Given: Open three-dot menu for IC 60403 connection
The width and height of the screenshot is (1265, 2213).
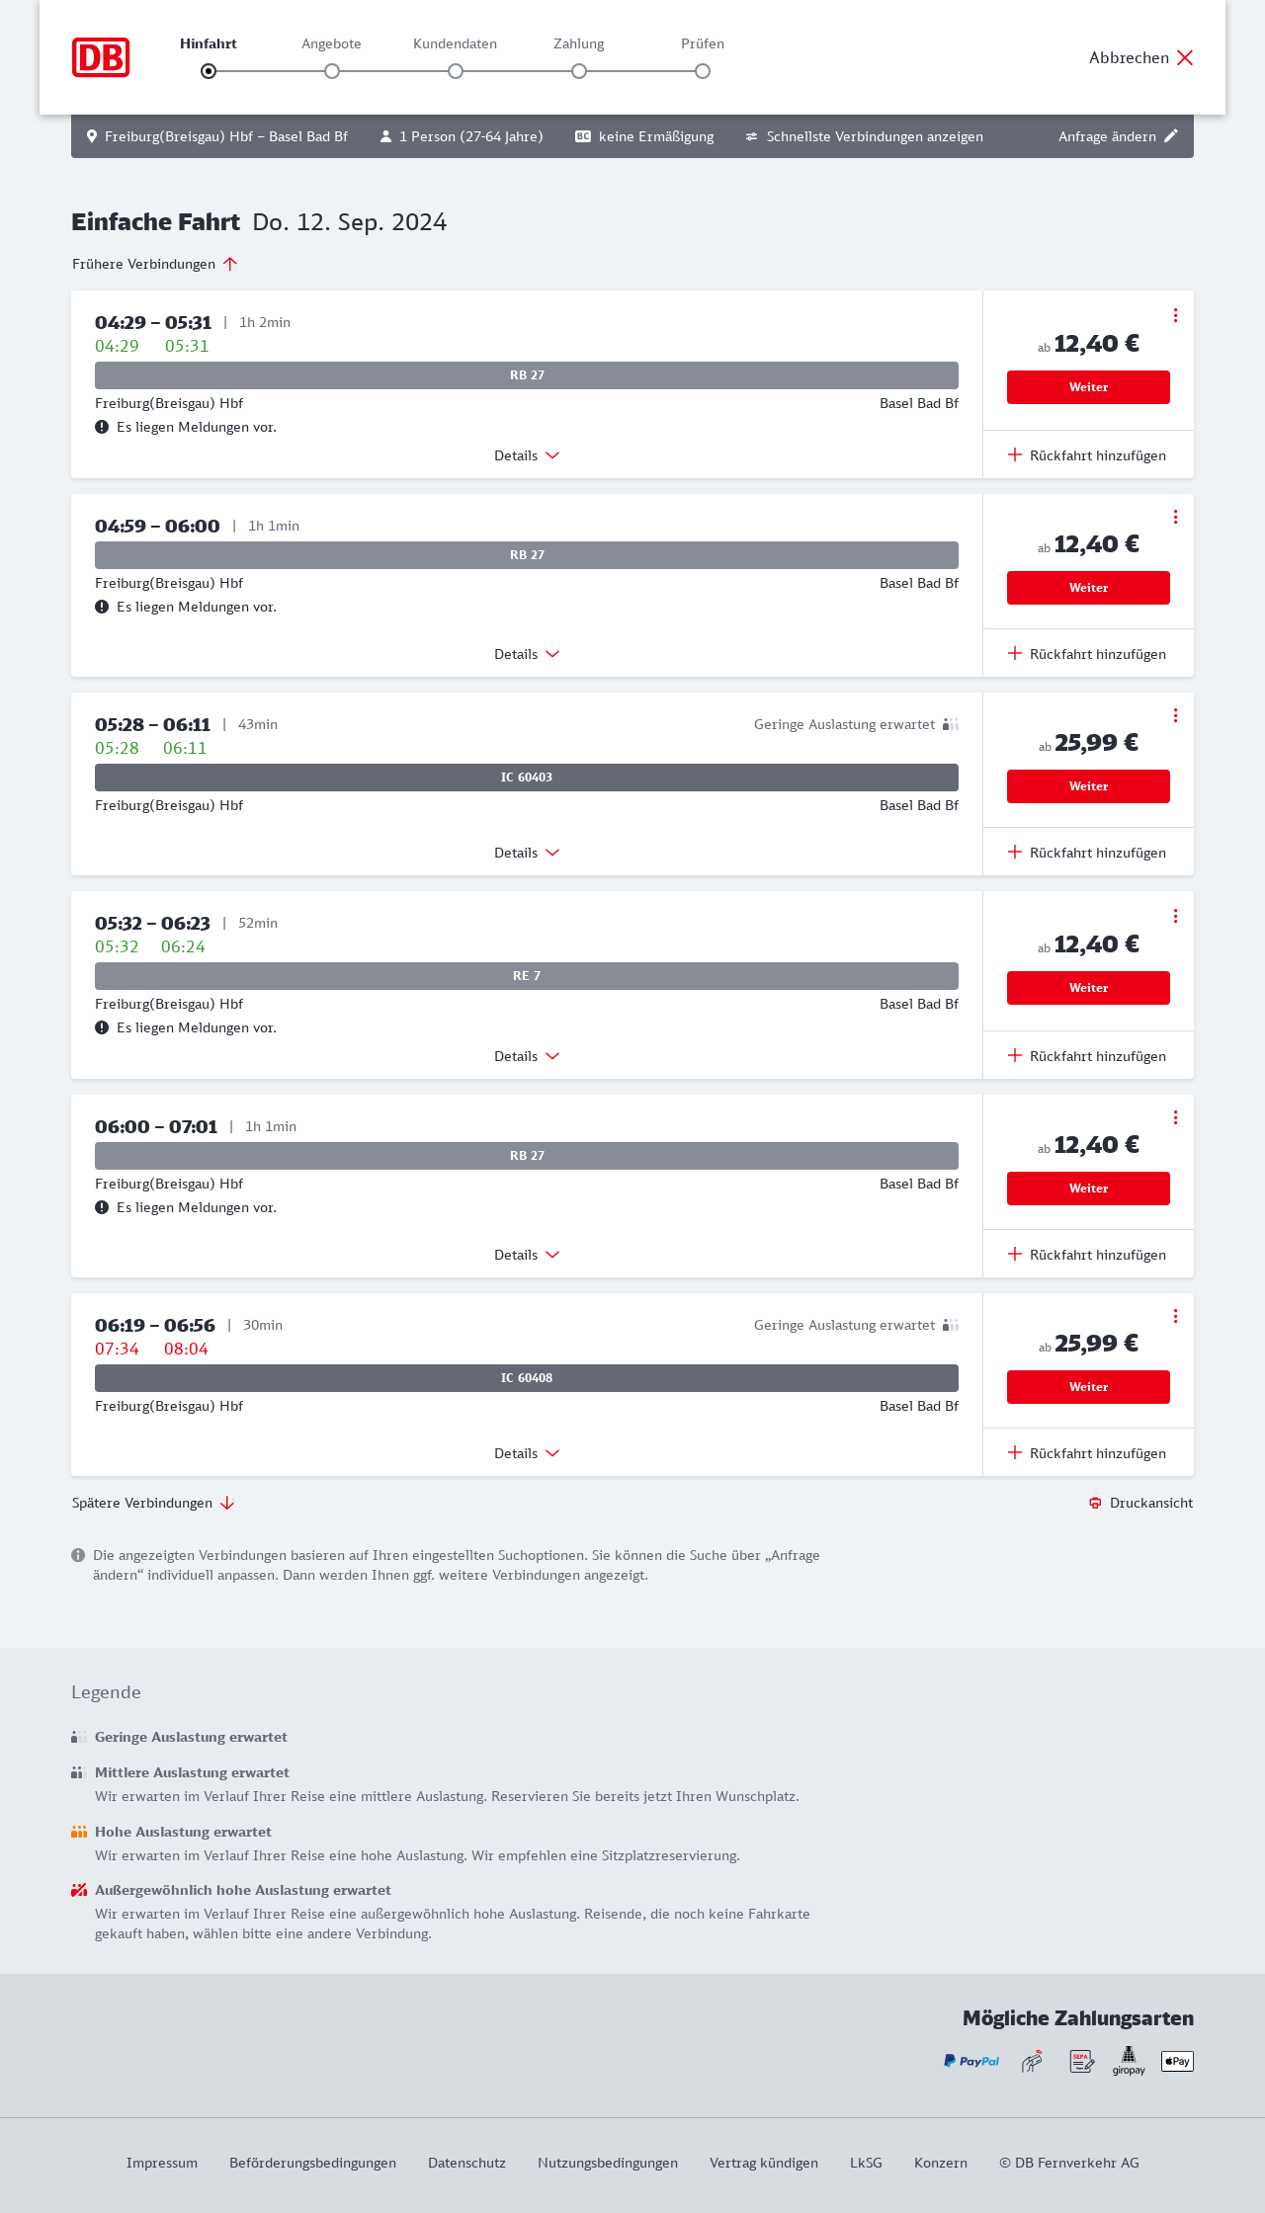Looking at the screenshot, I should [1175, 715].
